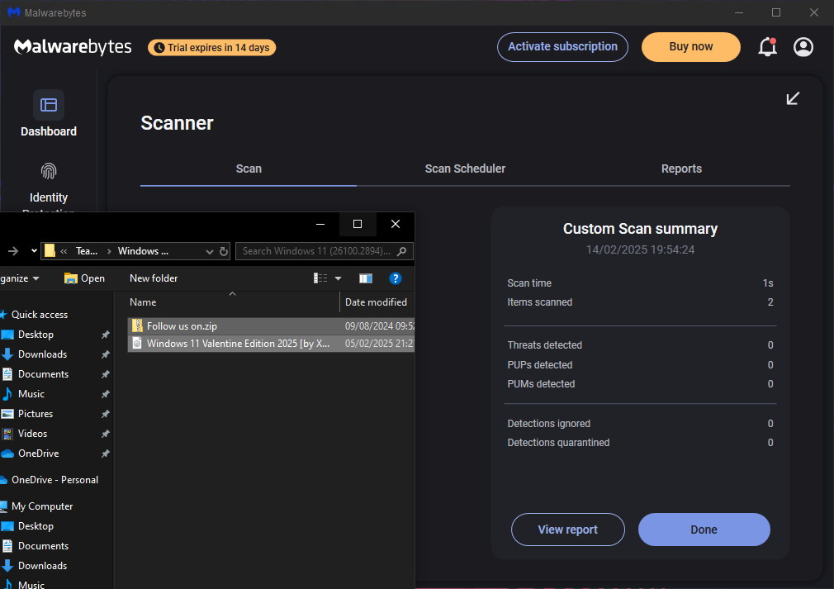Click New folder in Explorer toolbar
Viewport: 834px width, 589px height.
point(154,278)
